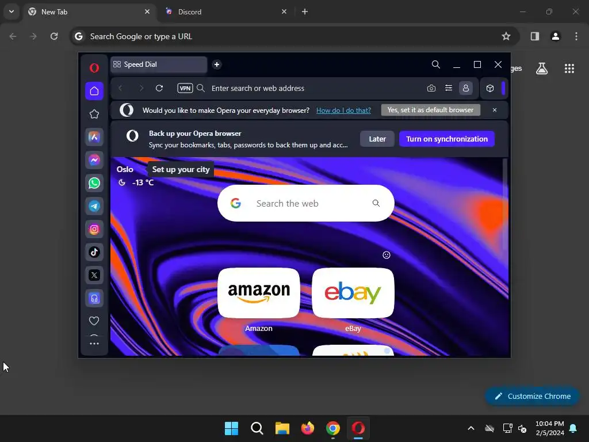Open a new tab in Chrome
589x442 pixels.
pyautogui.click(x=305, y=12)
